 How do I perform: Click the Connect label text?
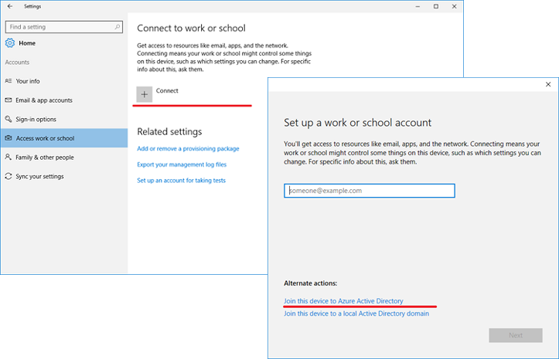point(167,90)
